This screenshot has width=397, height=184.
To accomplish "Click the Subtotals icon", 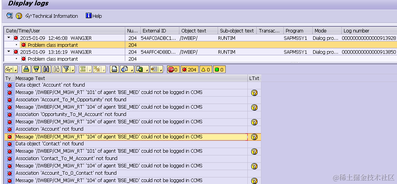I will click(97, 69).
